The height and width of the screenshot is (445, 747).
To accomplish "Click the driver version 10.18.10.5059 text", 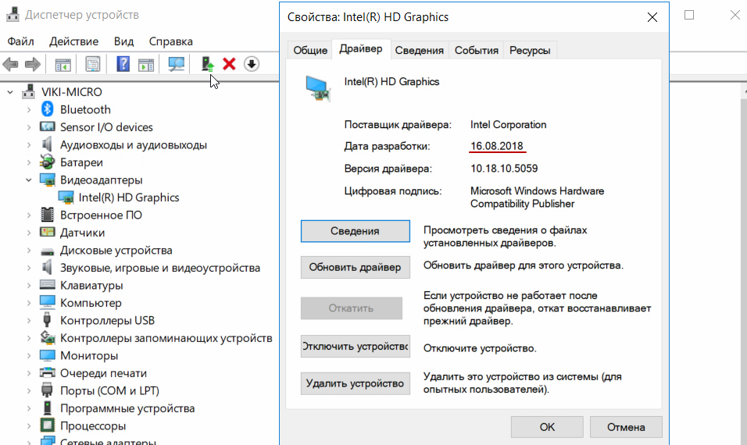I will tap(504, 169).
